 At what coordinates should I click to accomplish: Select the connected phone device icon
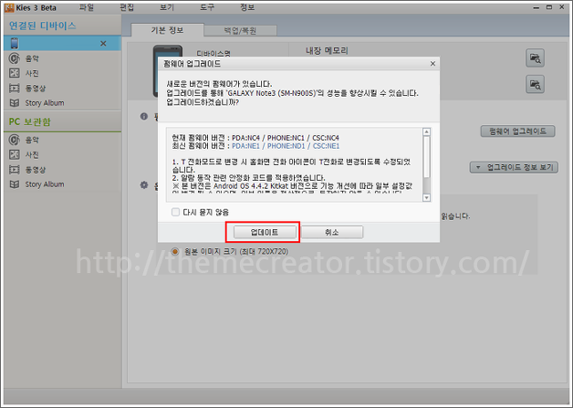15,43
